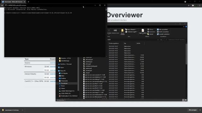Switch to Downloads - Minecraft Overviewer tab
This screenshot has width=202, height=113.
pos(13,2)
